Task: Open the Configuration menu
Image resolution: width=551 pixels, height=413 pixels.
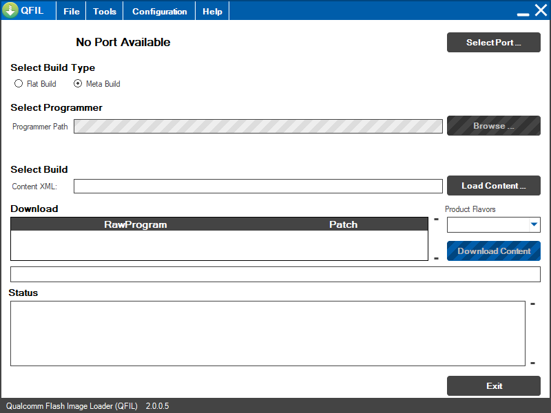Action: tap(160, 11)
